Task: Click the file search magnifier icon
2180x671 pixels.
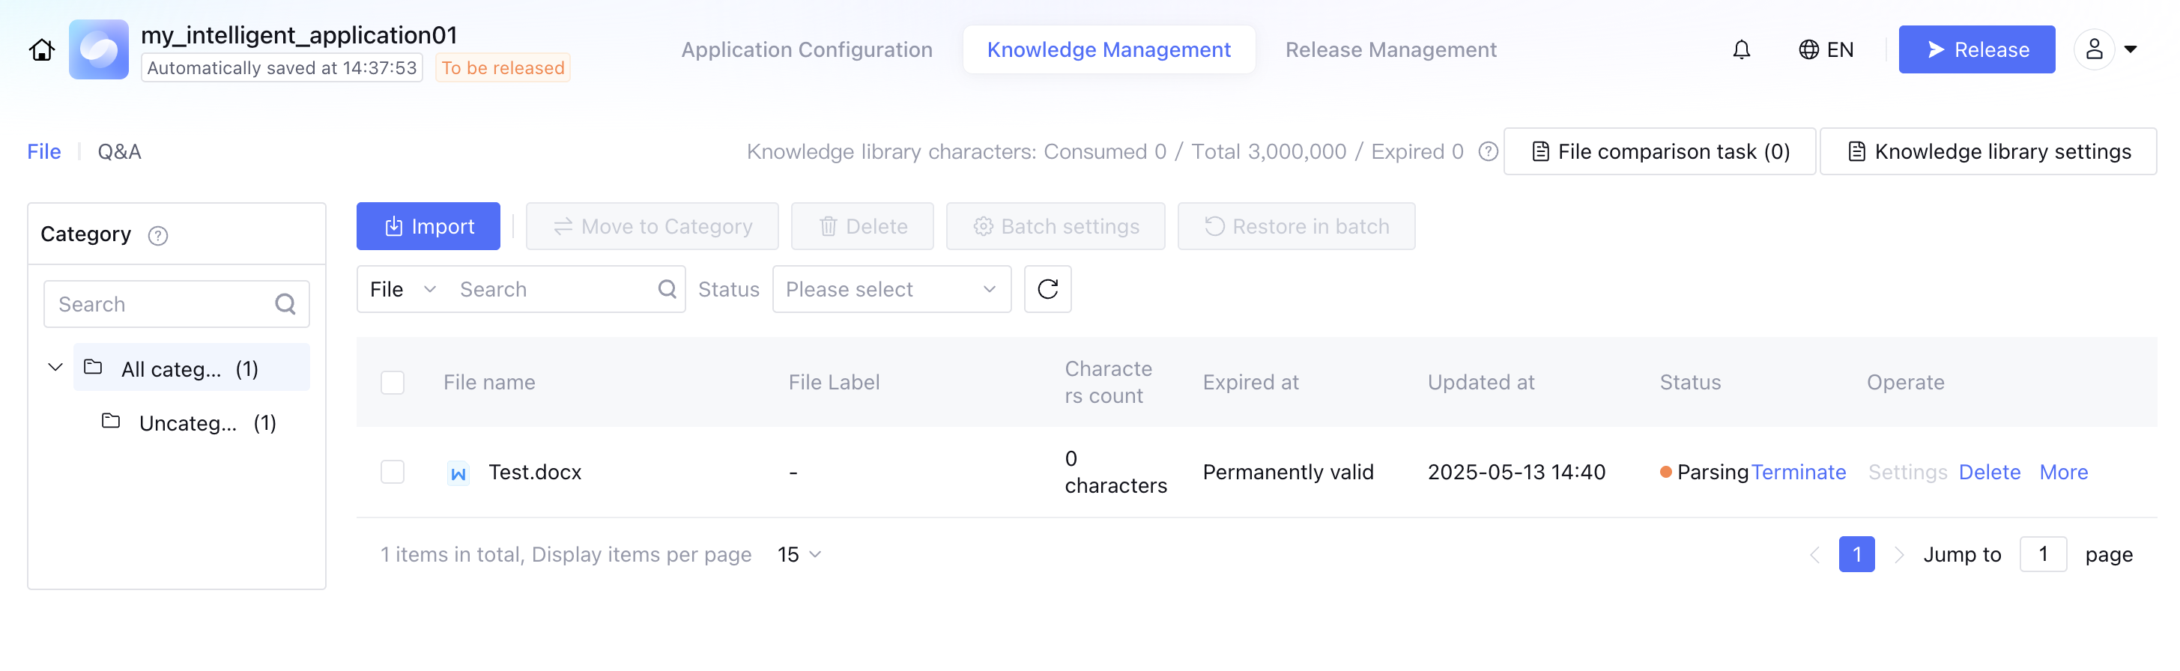Action: pyautogui.click(x=667, y=289)
